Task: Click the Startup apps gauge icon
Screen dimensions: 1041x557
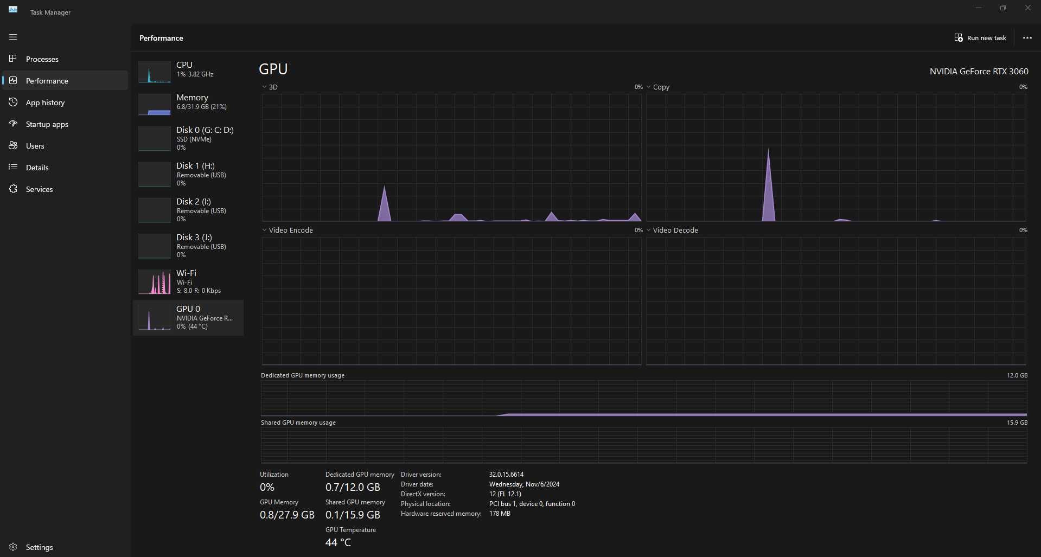Action: pos(13,124)
